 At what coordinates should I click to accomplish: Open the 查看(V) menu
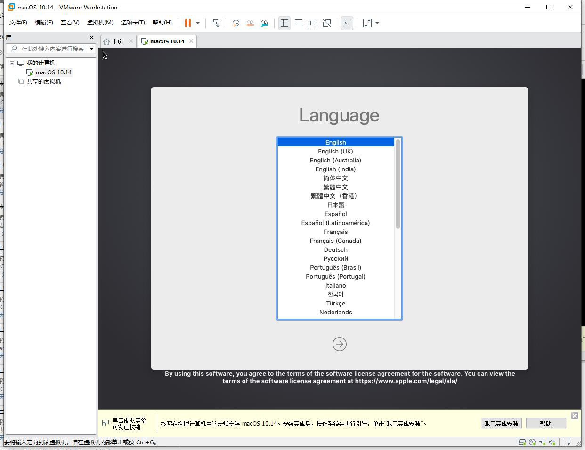click(x=70, y=23)
